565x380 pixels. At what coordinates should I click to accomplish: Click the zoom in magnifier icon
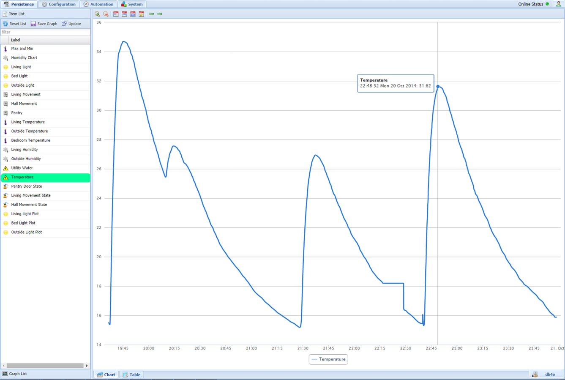point(98,14)
